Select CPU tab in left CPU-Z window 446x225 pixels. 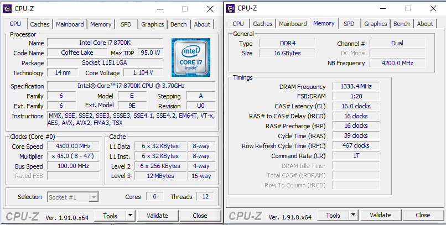(x=15, y=24)
